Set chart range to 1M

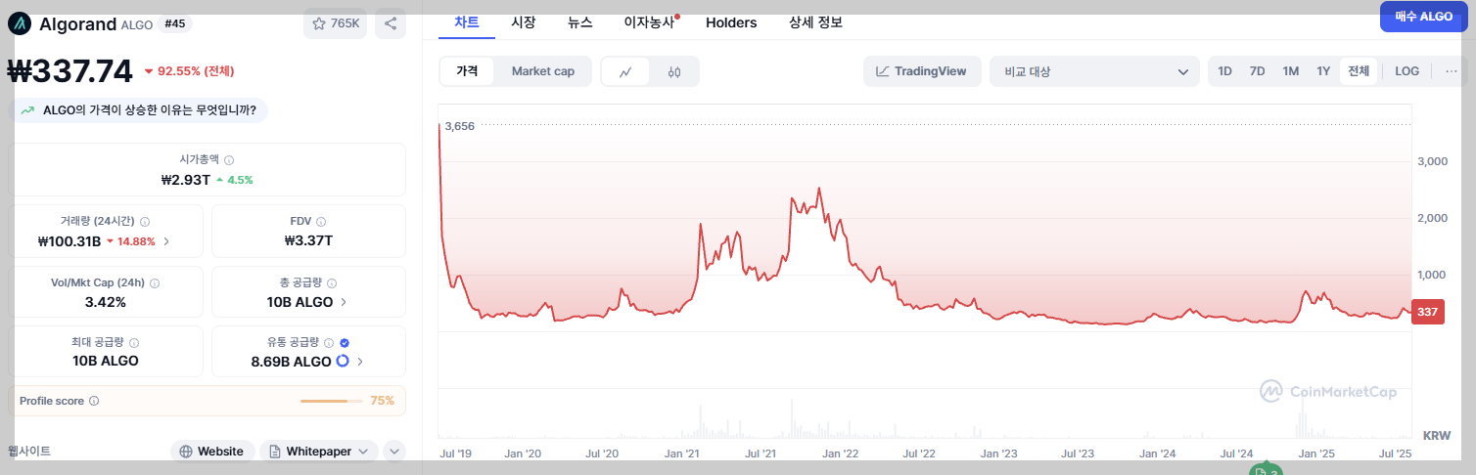1290,71
